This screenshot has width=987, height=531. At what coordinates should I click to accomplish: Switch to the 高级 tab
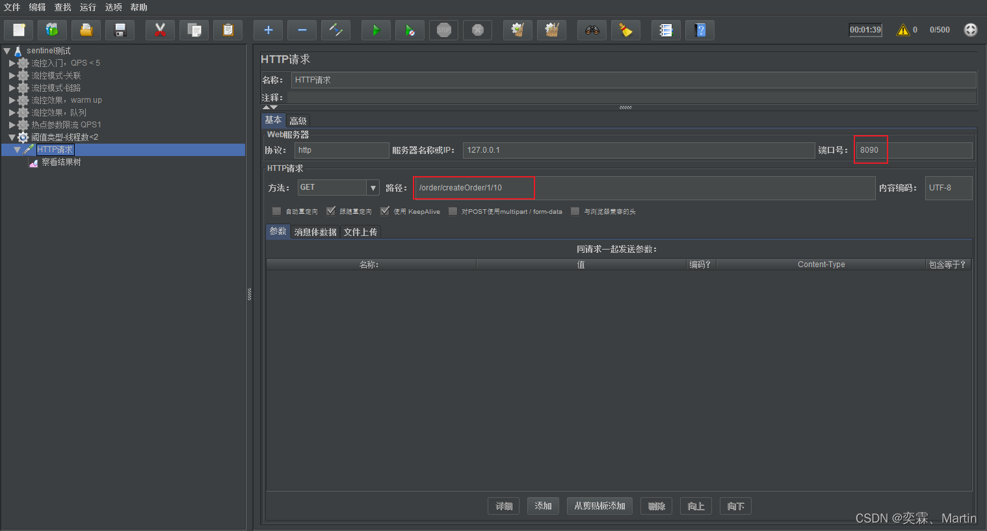(x=298, y=121)
